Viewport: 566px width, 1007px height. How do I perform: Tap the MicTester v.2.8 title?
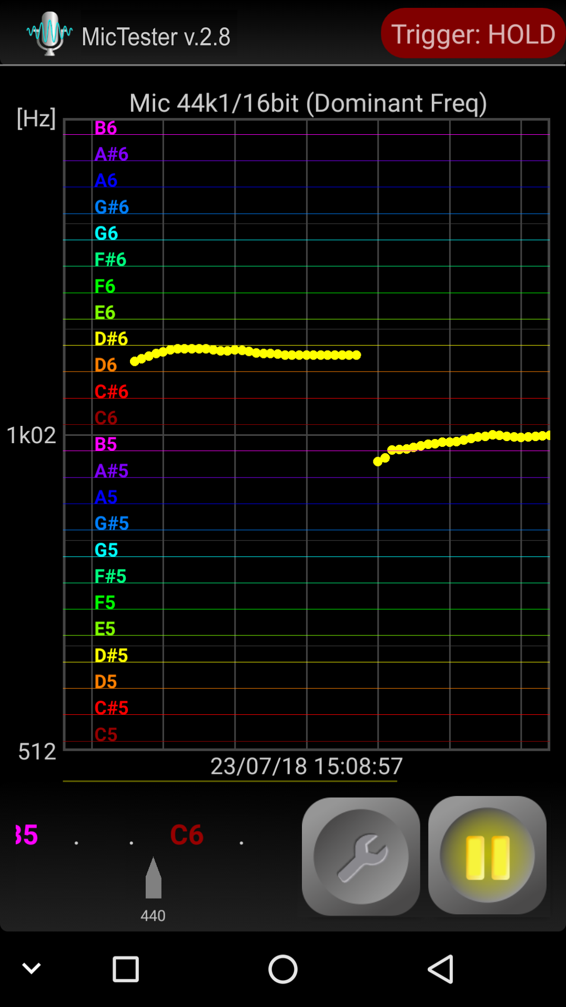pos(156,37)
